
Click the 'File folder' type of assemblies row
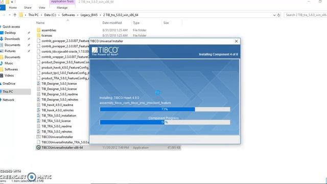(139, 30)
